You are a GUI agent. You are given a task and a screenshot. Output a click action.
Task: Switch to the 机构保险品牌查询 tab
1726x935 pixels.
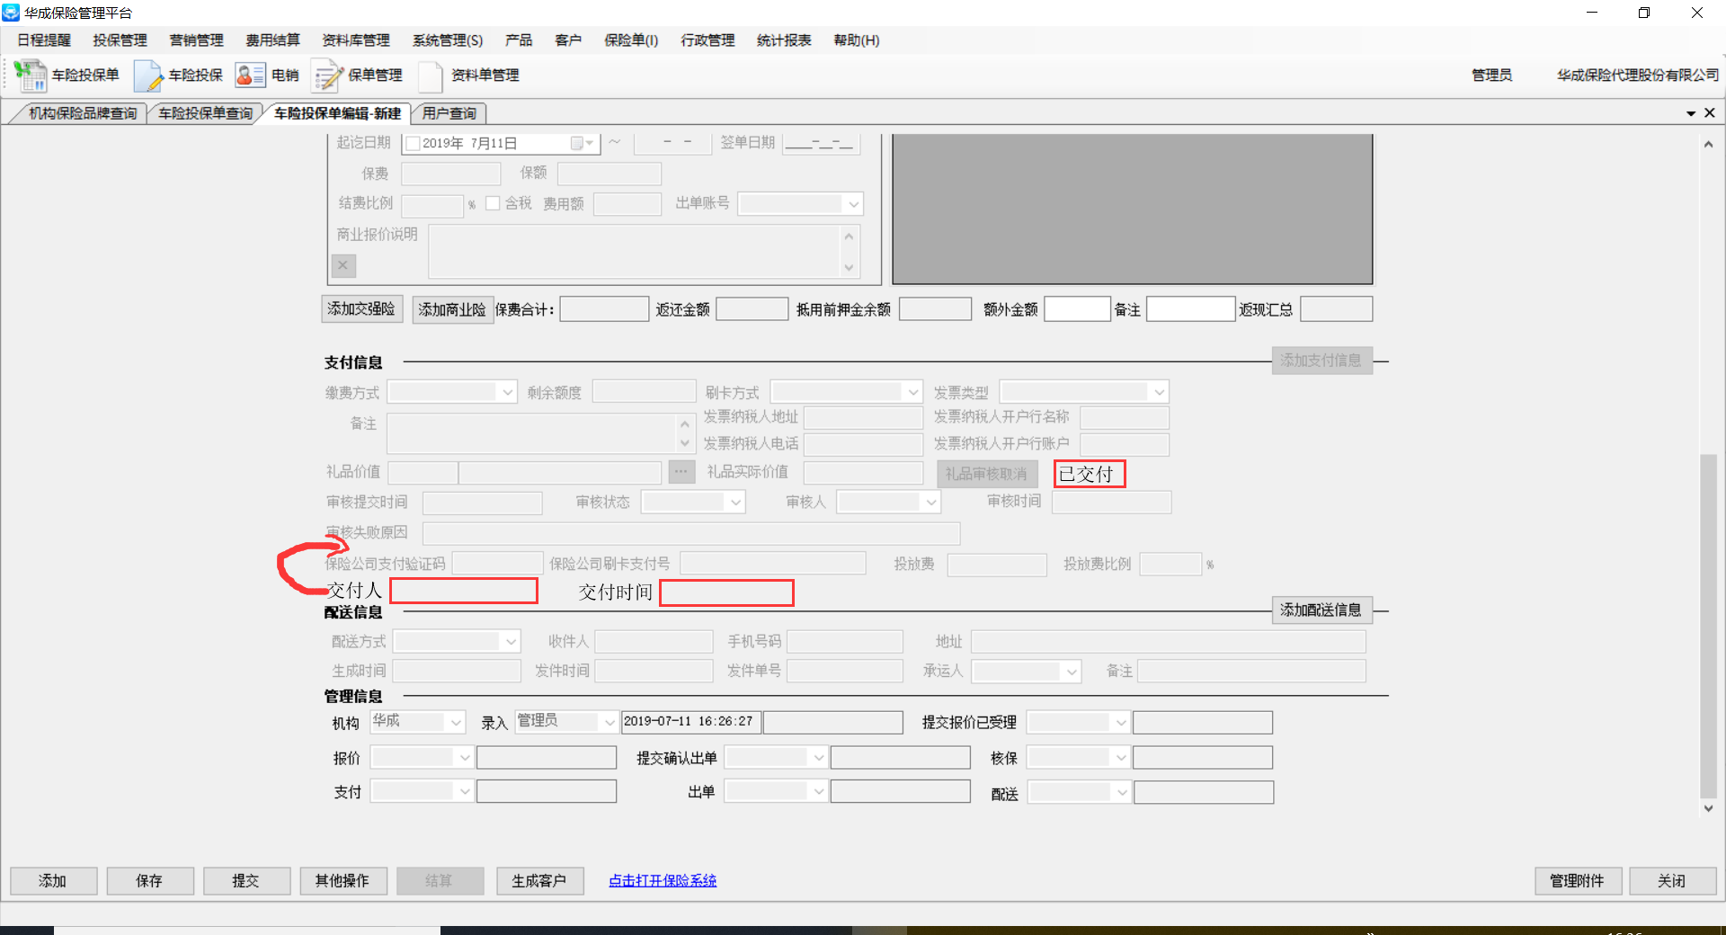83,113
